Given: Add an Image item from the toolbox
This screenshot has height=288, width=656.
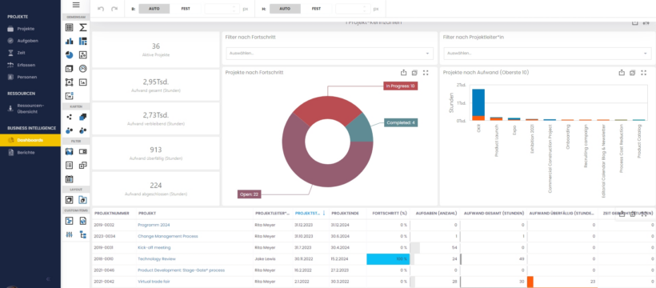Looking at the screenshot, I should (x=83, y=82).
